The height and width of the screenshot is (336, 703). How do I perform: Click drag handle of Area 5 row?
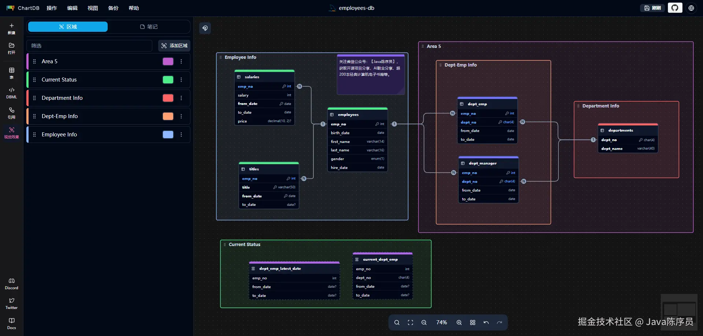pos(34,61)
